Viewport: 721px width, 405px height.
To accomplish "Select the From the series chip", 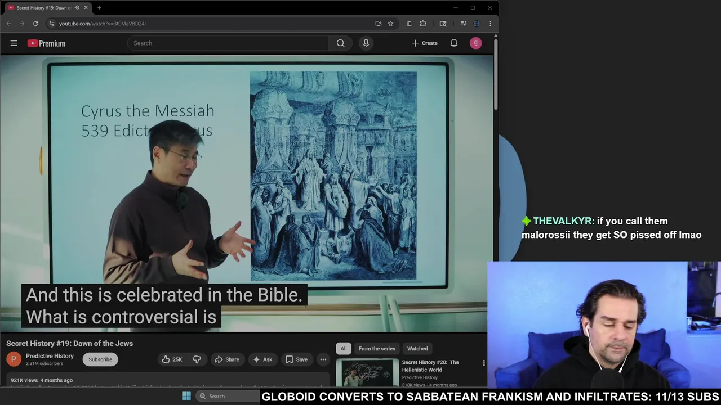I will 377,349.
